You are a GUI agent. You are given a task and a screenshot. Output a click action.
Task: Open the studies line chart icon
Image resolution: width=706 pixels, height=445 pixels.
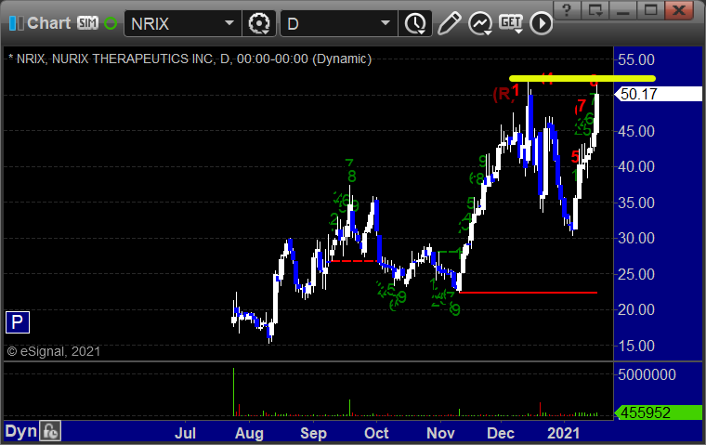480,23
